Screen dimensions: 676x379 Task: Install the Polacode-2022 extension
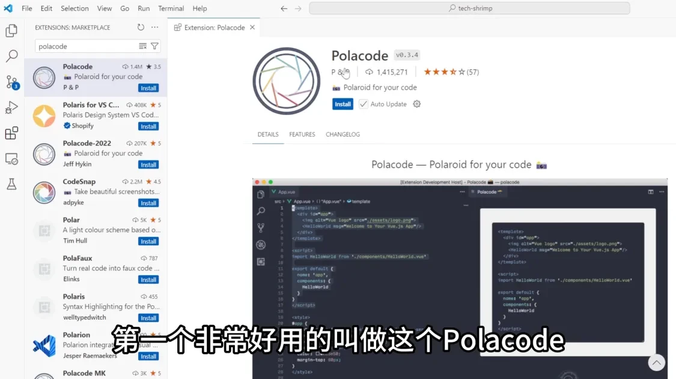(x=148, y=164)
